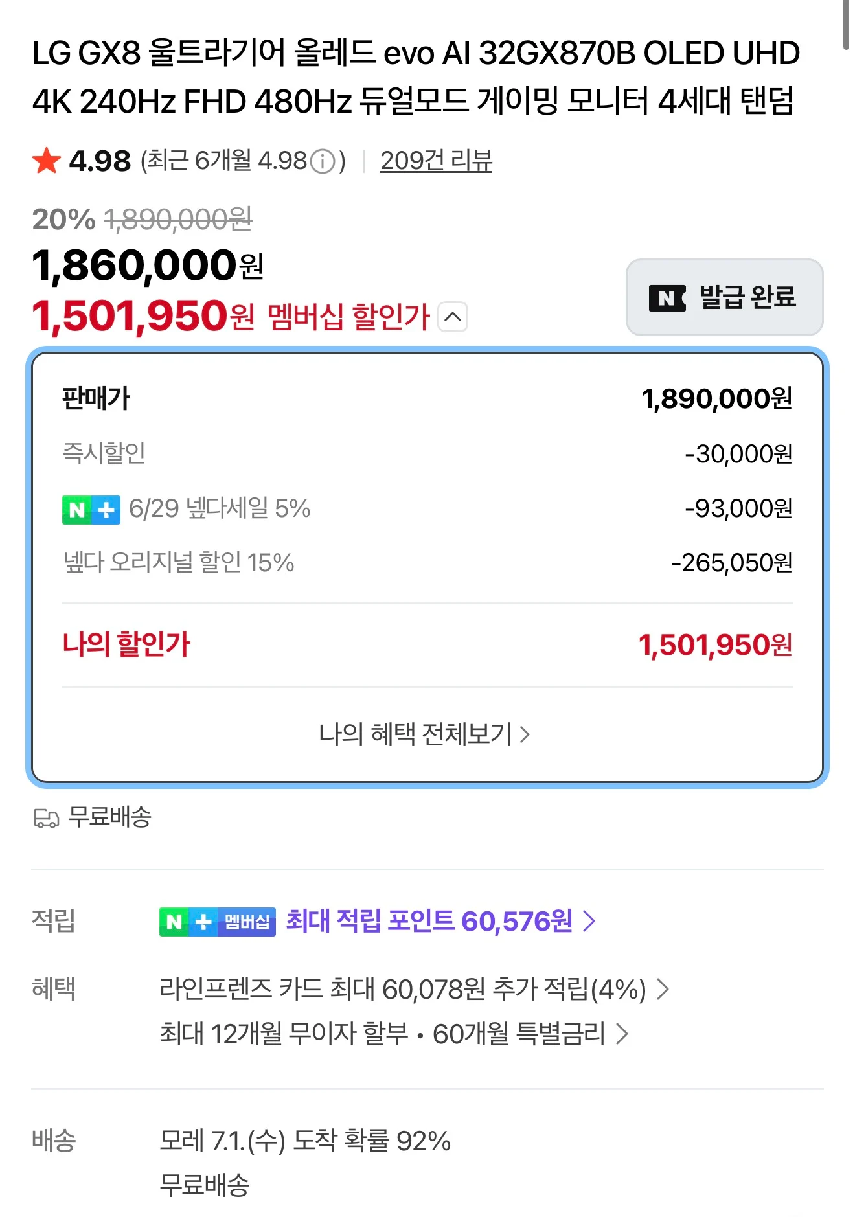Click the red 멤버십 할인가 label
855x1217 pixels.
[x=348, y=317]
